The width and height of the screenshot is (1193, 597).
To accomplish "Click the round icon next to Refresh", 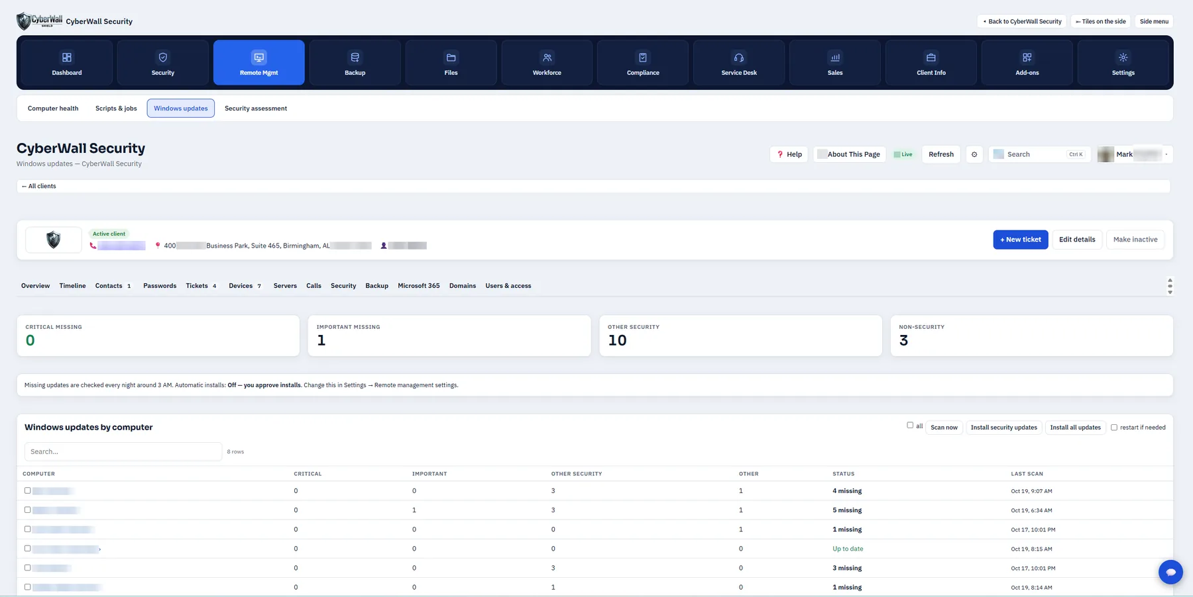I will pyautogui.click(x=974, y=154).
